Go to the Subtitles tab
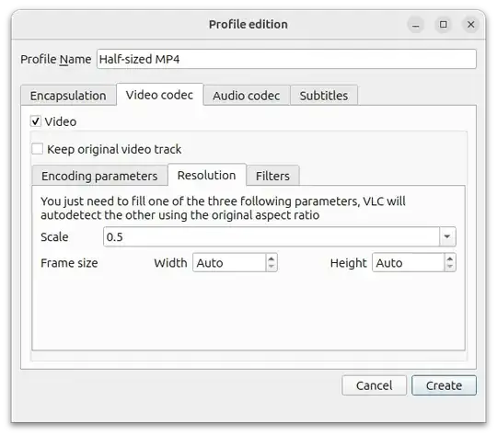This screenshot has height=436, width=497. coord(324,96)
